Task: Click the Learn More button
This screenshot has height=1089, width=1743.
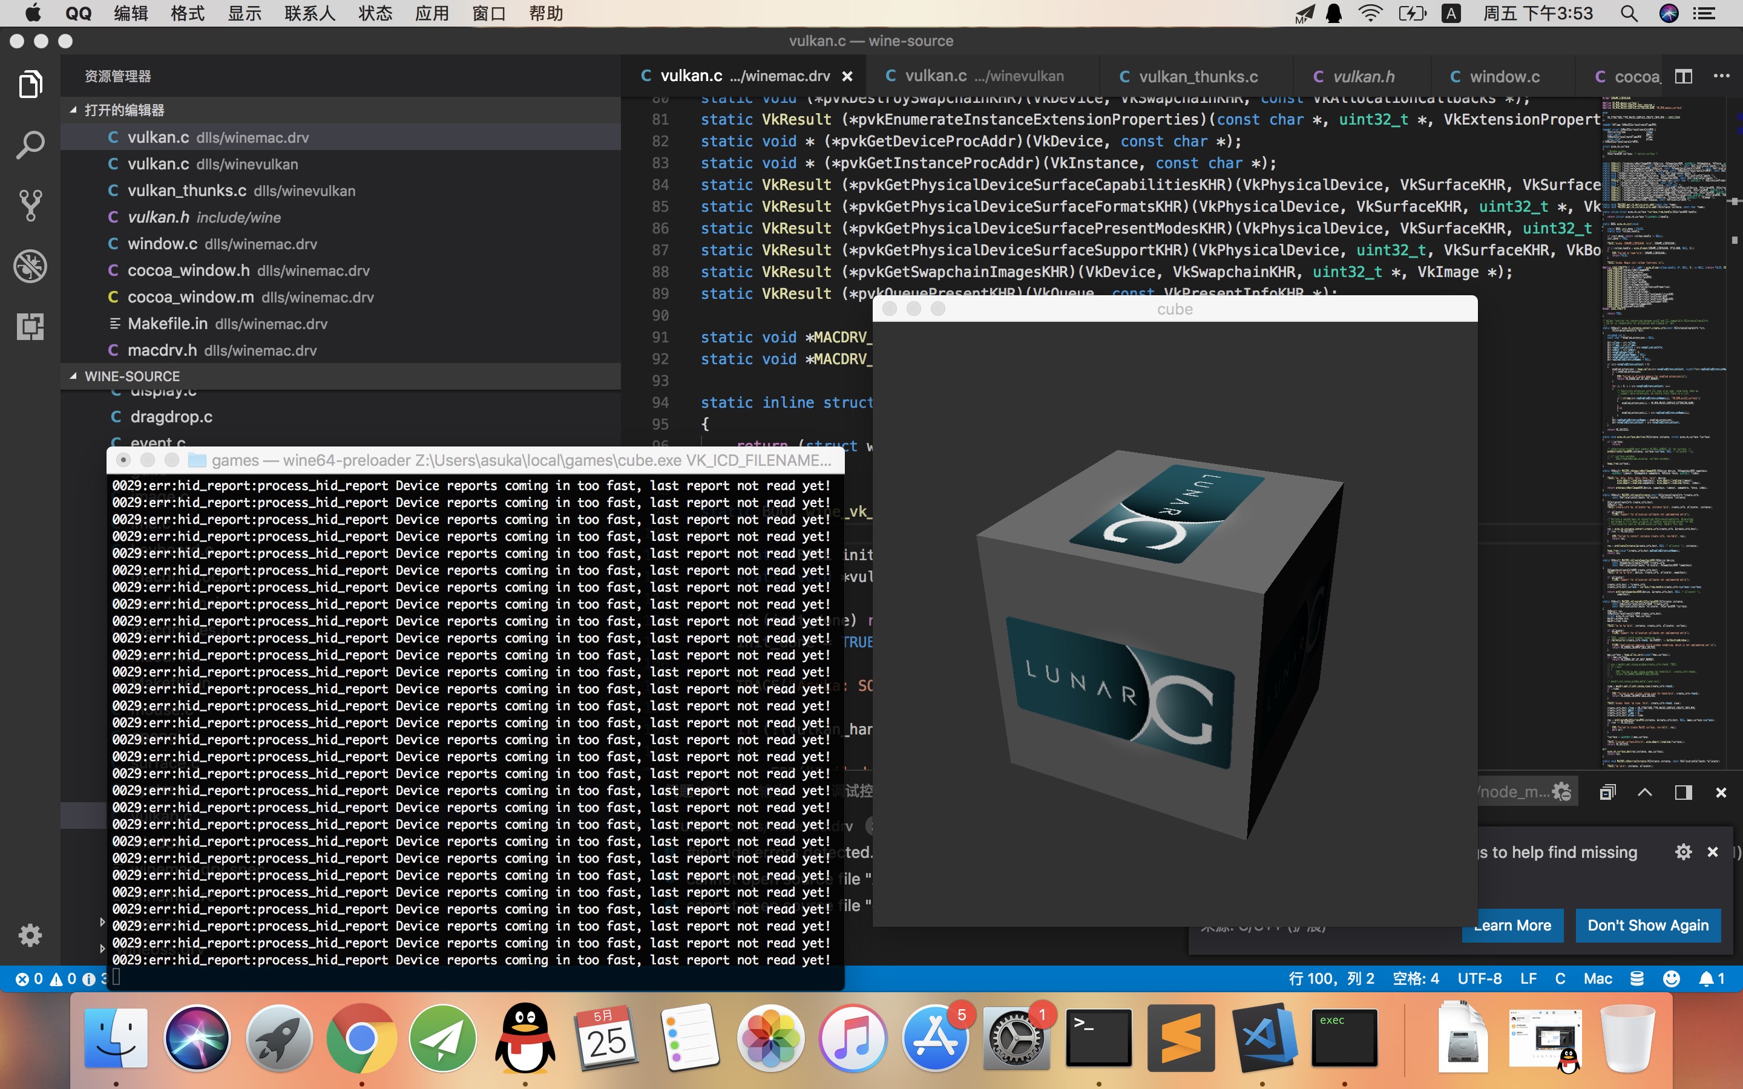Action: click(1512, 925)
